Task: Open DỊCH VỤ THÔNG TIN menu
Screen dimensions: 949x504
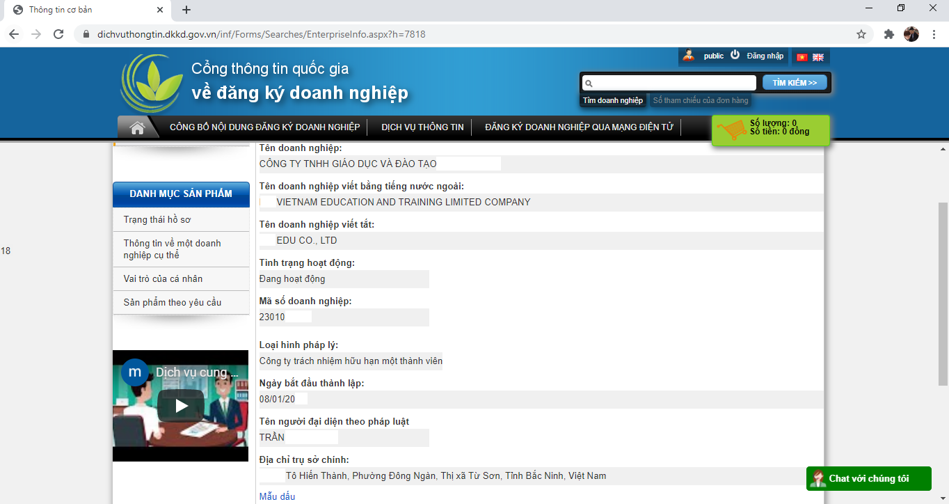Action: tap(422, 127)
